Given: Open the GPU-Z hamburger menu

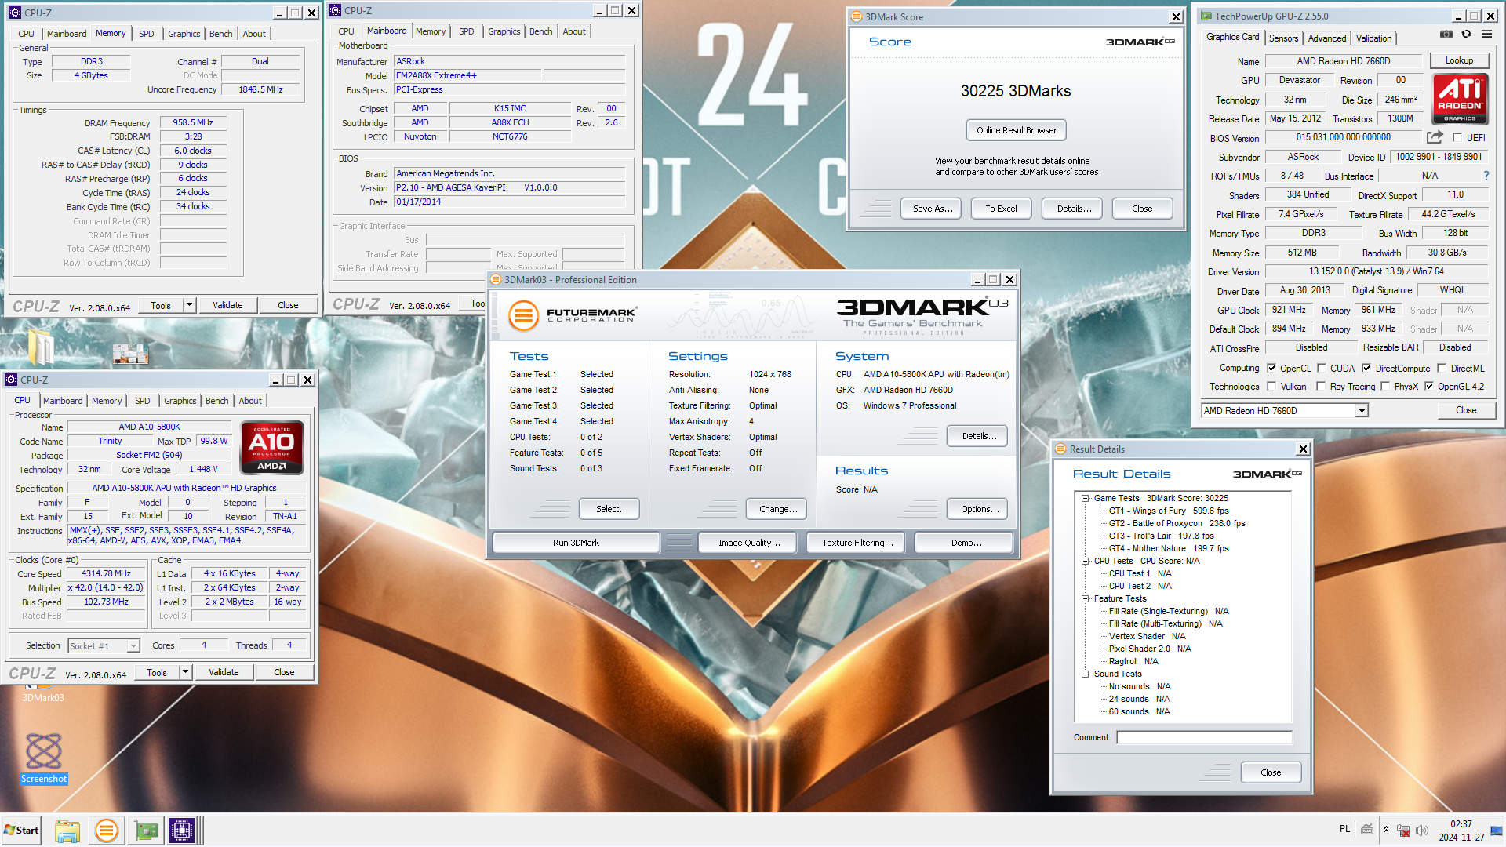Looking at the screenshot, I should 1486,35.
